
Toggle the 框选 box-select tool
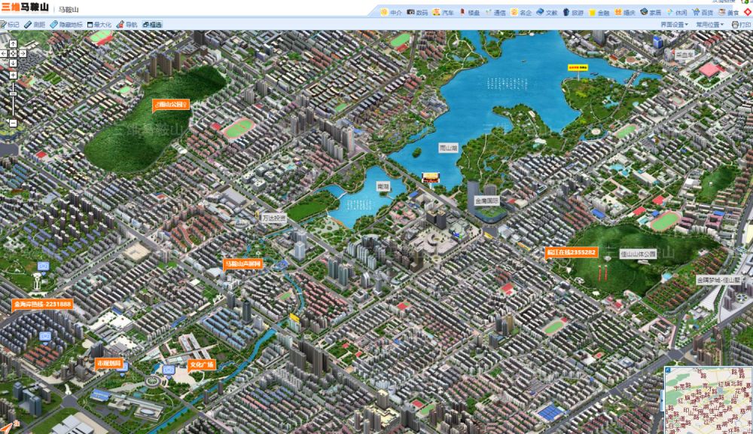click(152, 25)
